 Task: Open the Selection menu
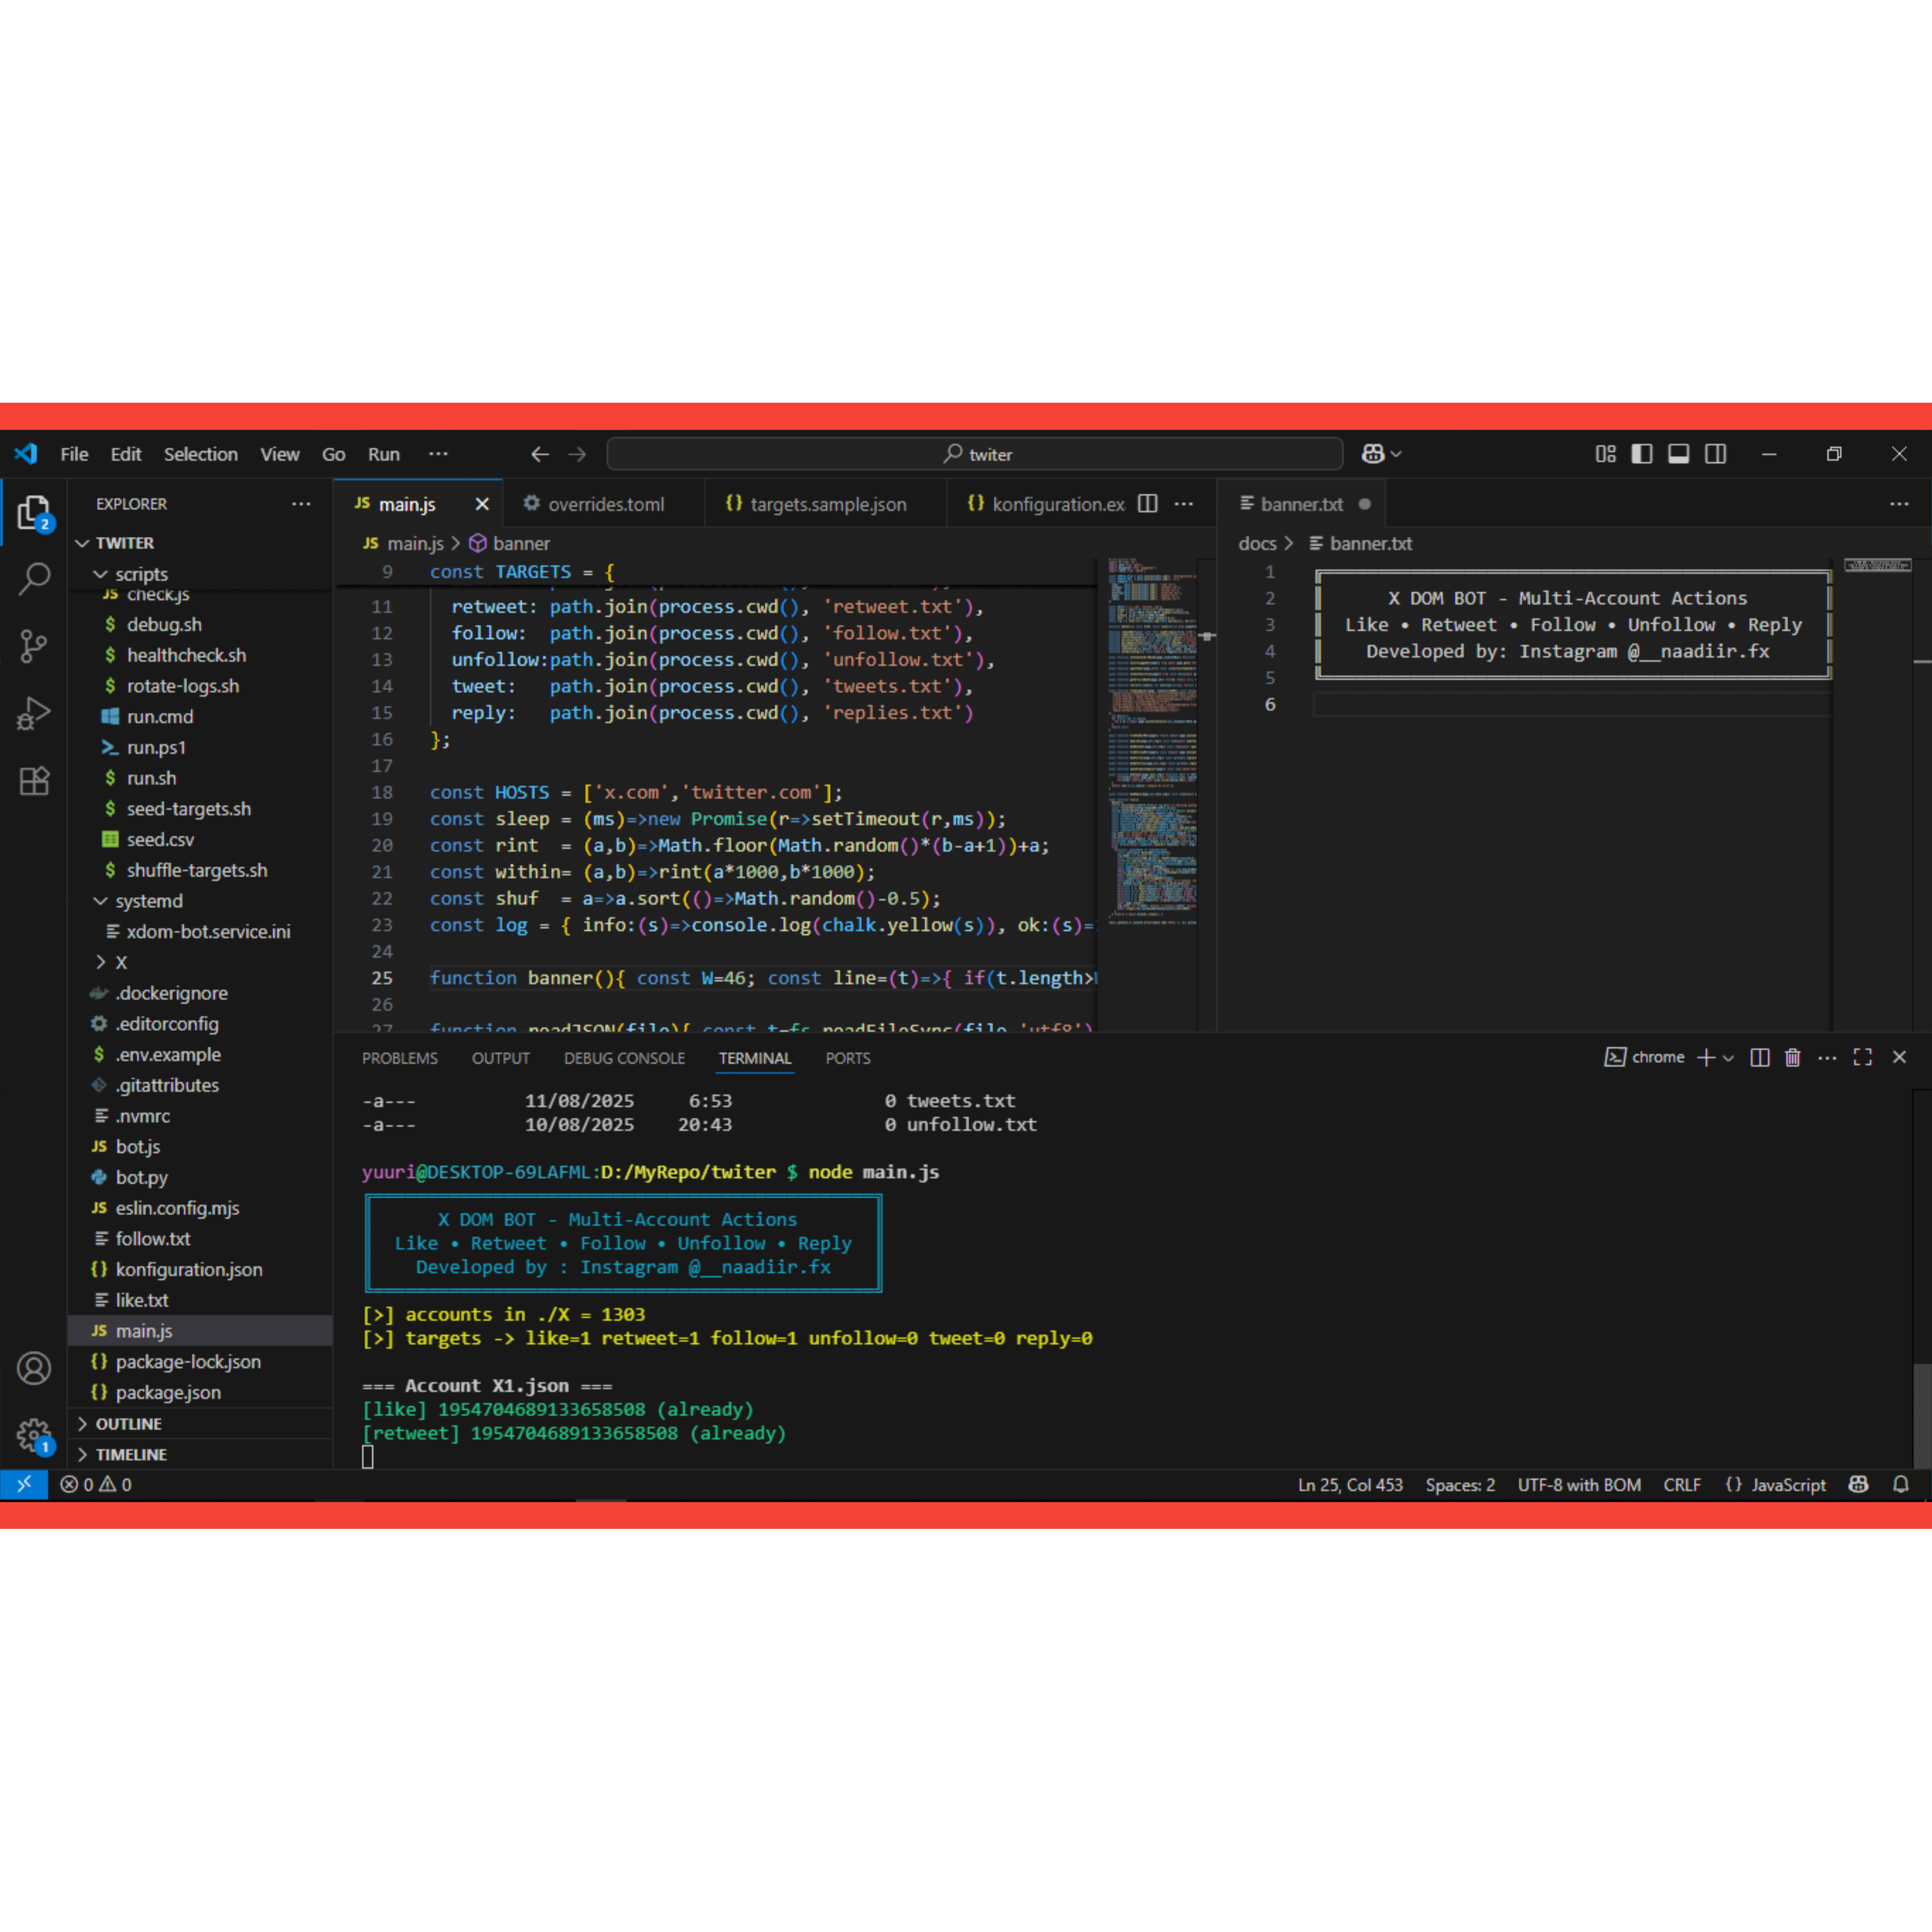201,454
